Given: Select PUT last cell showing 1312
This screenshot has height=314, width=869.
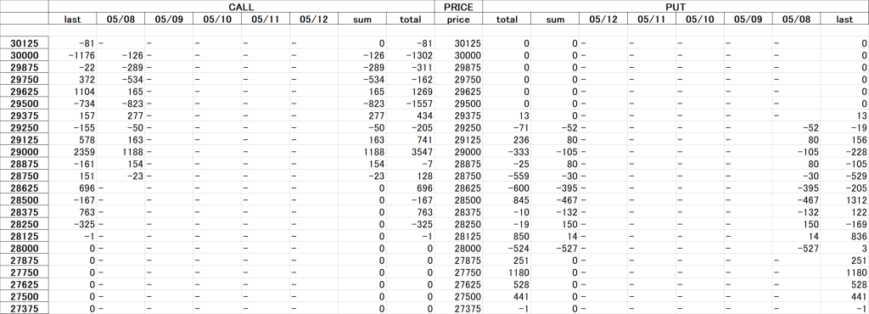Looking at the screenshot, I should 844,200.
